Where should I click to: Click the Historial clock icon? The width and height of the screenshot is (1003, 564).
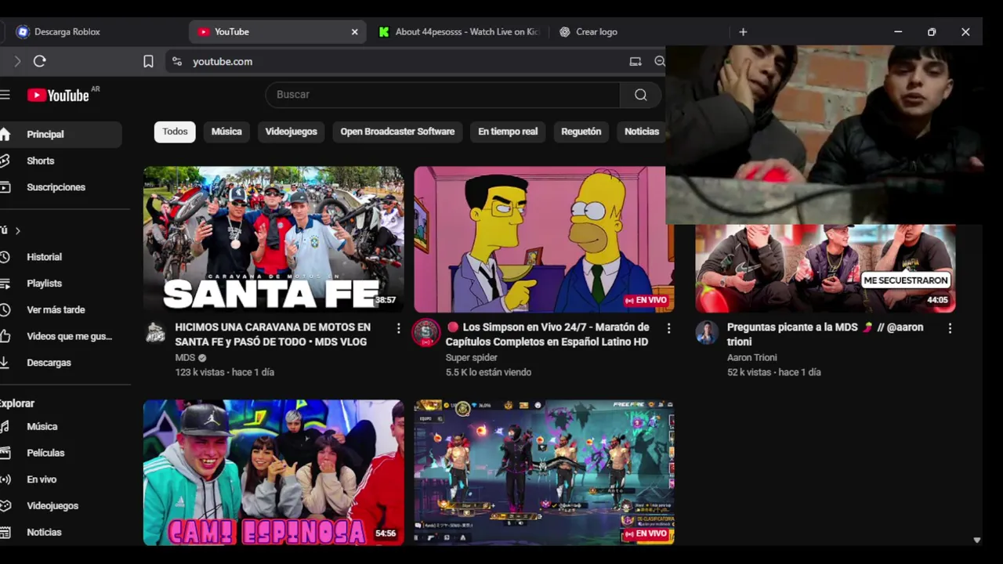tap(5, 257)
